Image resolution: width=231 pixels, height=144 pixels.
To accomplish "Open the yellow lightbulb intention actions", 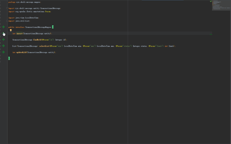I will pos(11,30).
